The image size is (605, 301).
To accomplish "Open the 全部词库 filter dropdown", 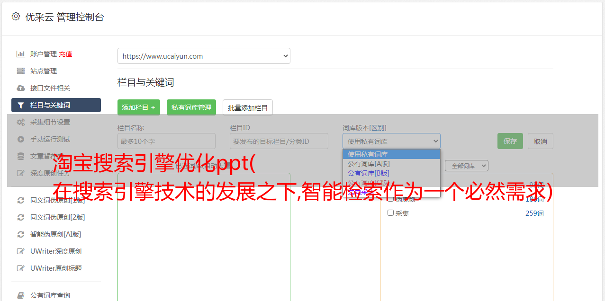I will click(x=466, y=166).
